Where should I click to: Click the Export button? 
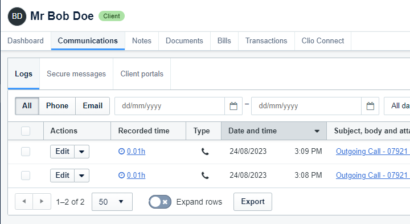point(253,202)
